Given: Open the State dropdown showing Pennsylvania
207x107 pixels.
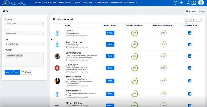Looking at the screenshot, I should (24, 34).
